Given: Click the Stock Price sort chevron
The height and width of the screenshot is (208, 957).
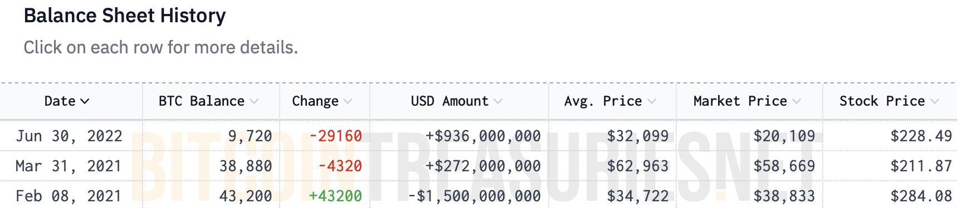Looking at the screenshot, I should click(935, 101).
